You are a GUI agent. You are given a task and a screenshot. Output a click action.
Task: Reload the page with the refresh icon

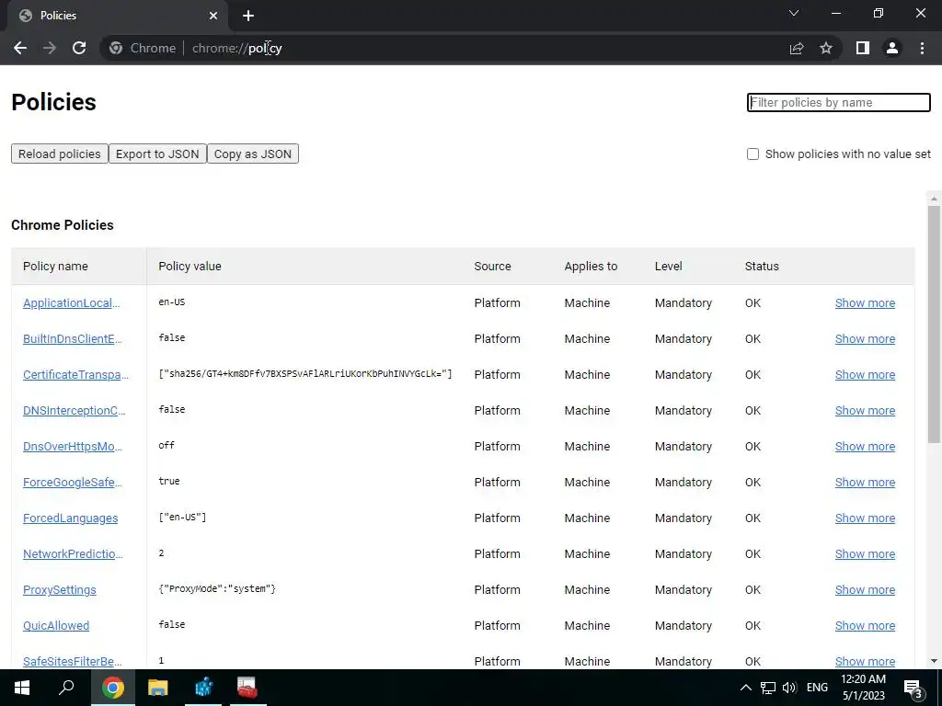pyautogui.click(x=79, y=48)
